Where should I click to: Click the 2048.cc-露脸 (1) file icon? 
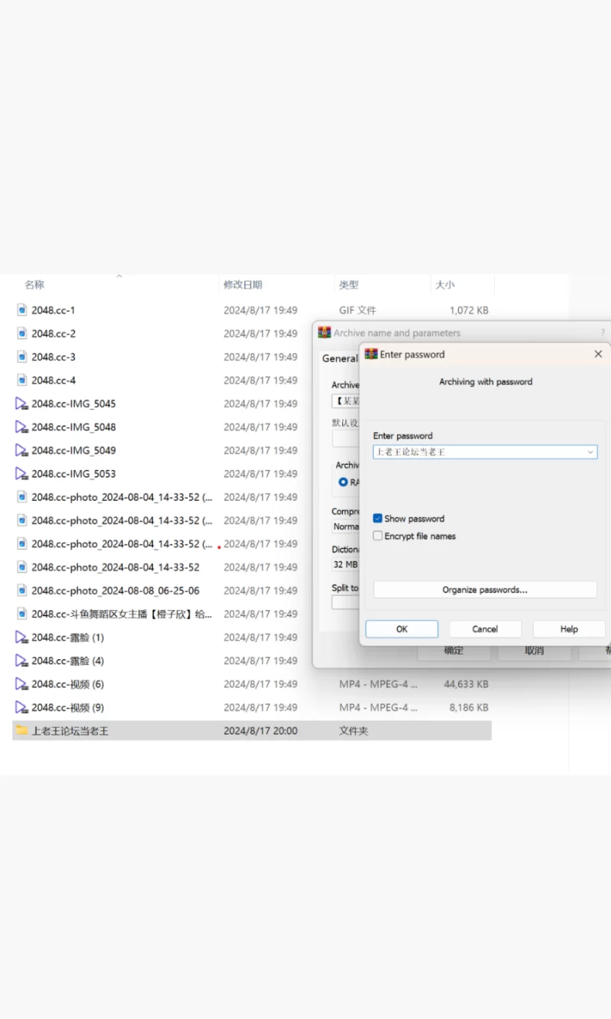[x=21, y=638]
